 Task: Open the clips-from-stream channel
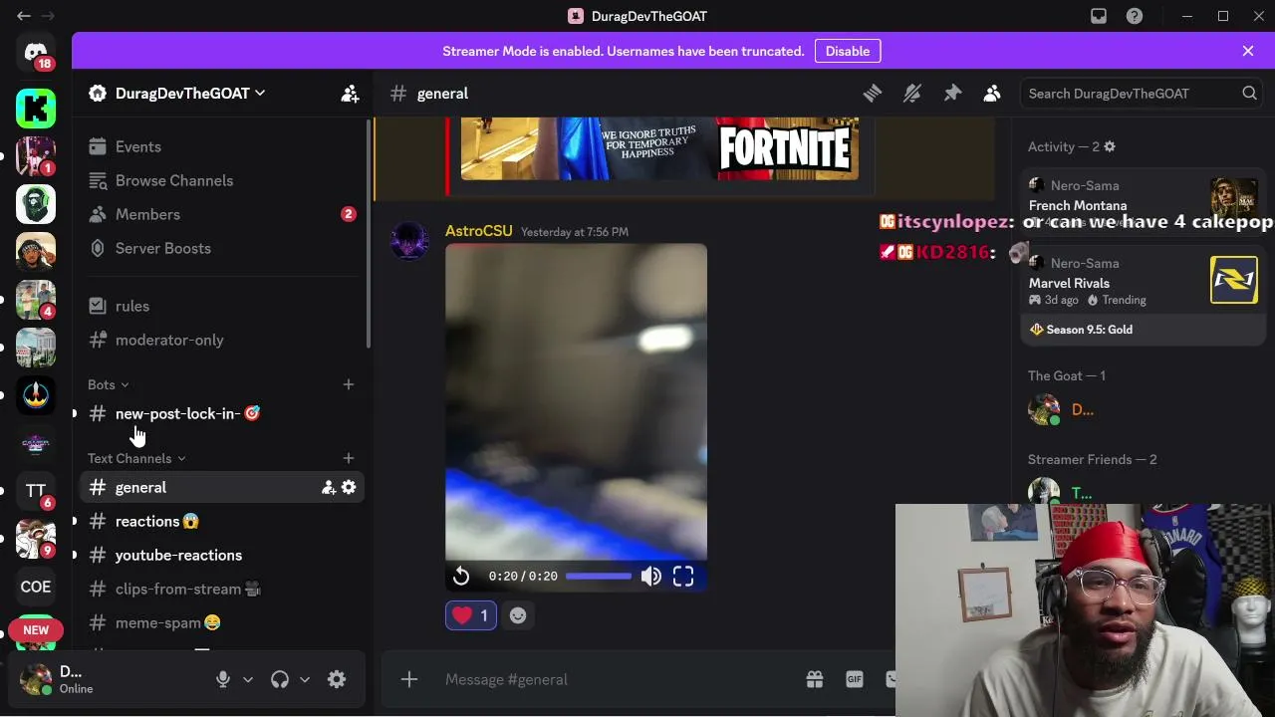222,589
